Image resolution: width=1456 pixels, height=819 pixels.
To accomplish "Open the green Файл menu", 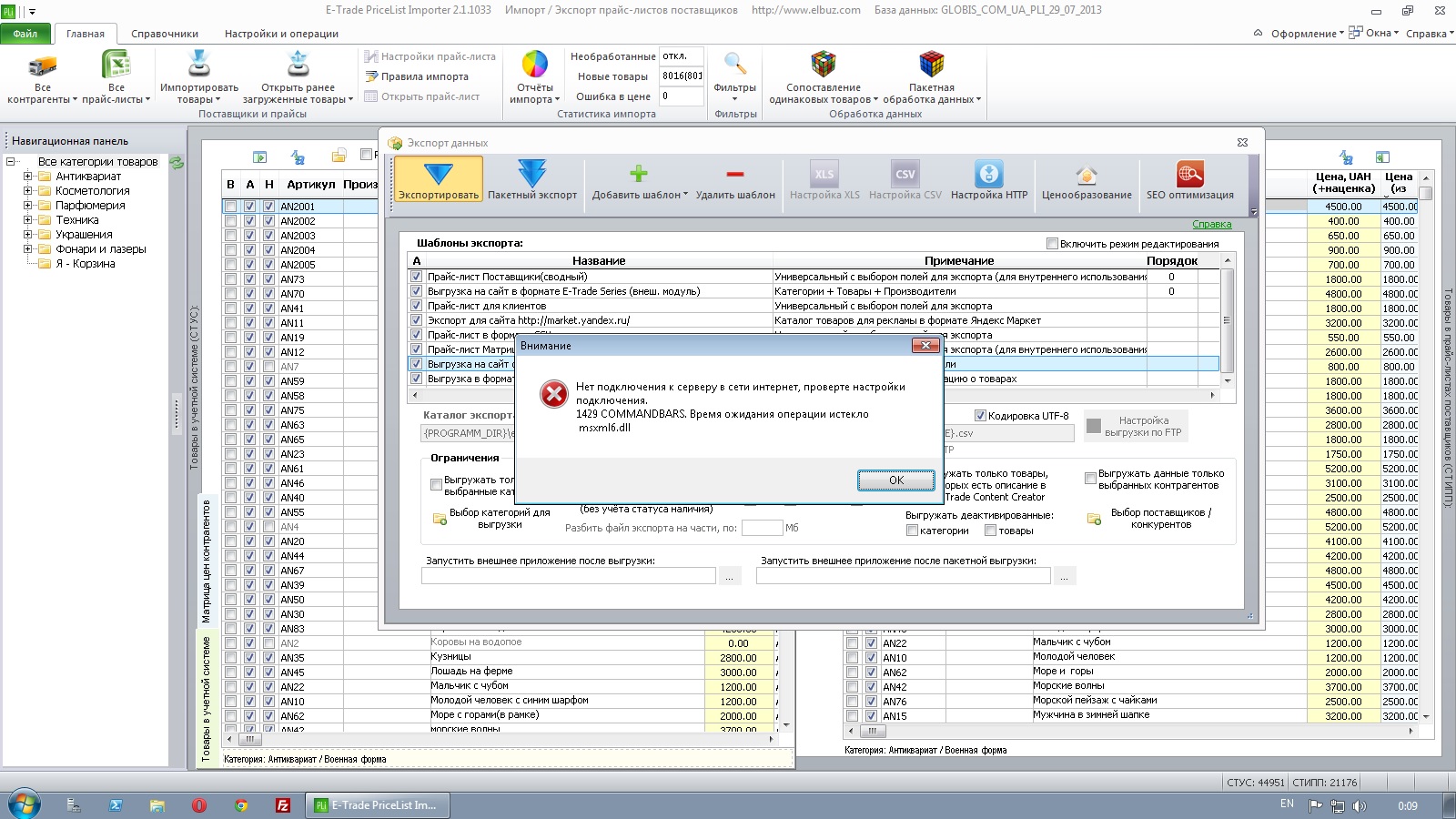I will (25, 34).
